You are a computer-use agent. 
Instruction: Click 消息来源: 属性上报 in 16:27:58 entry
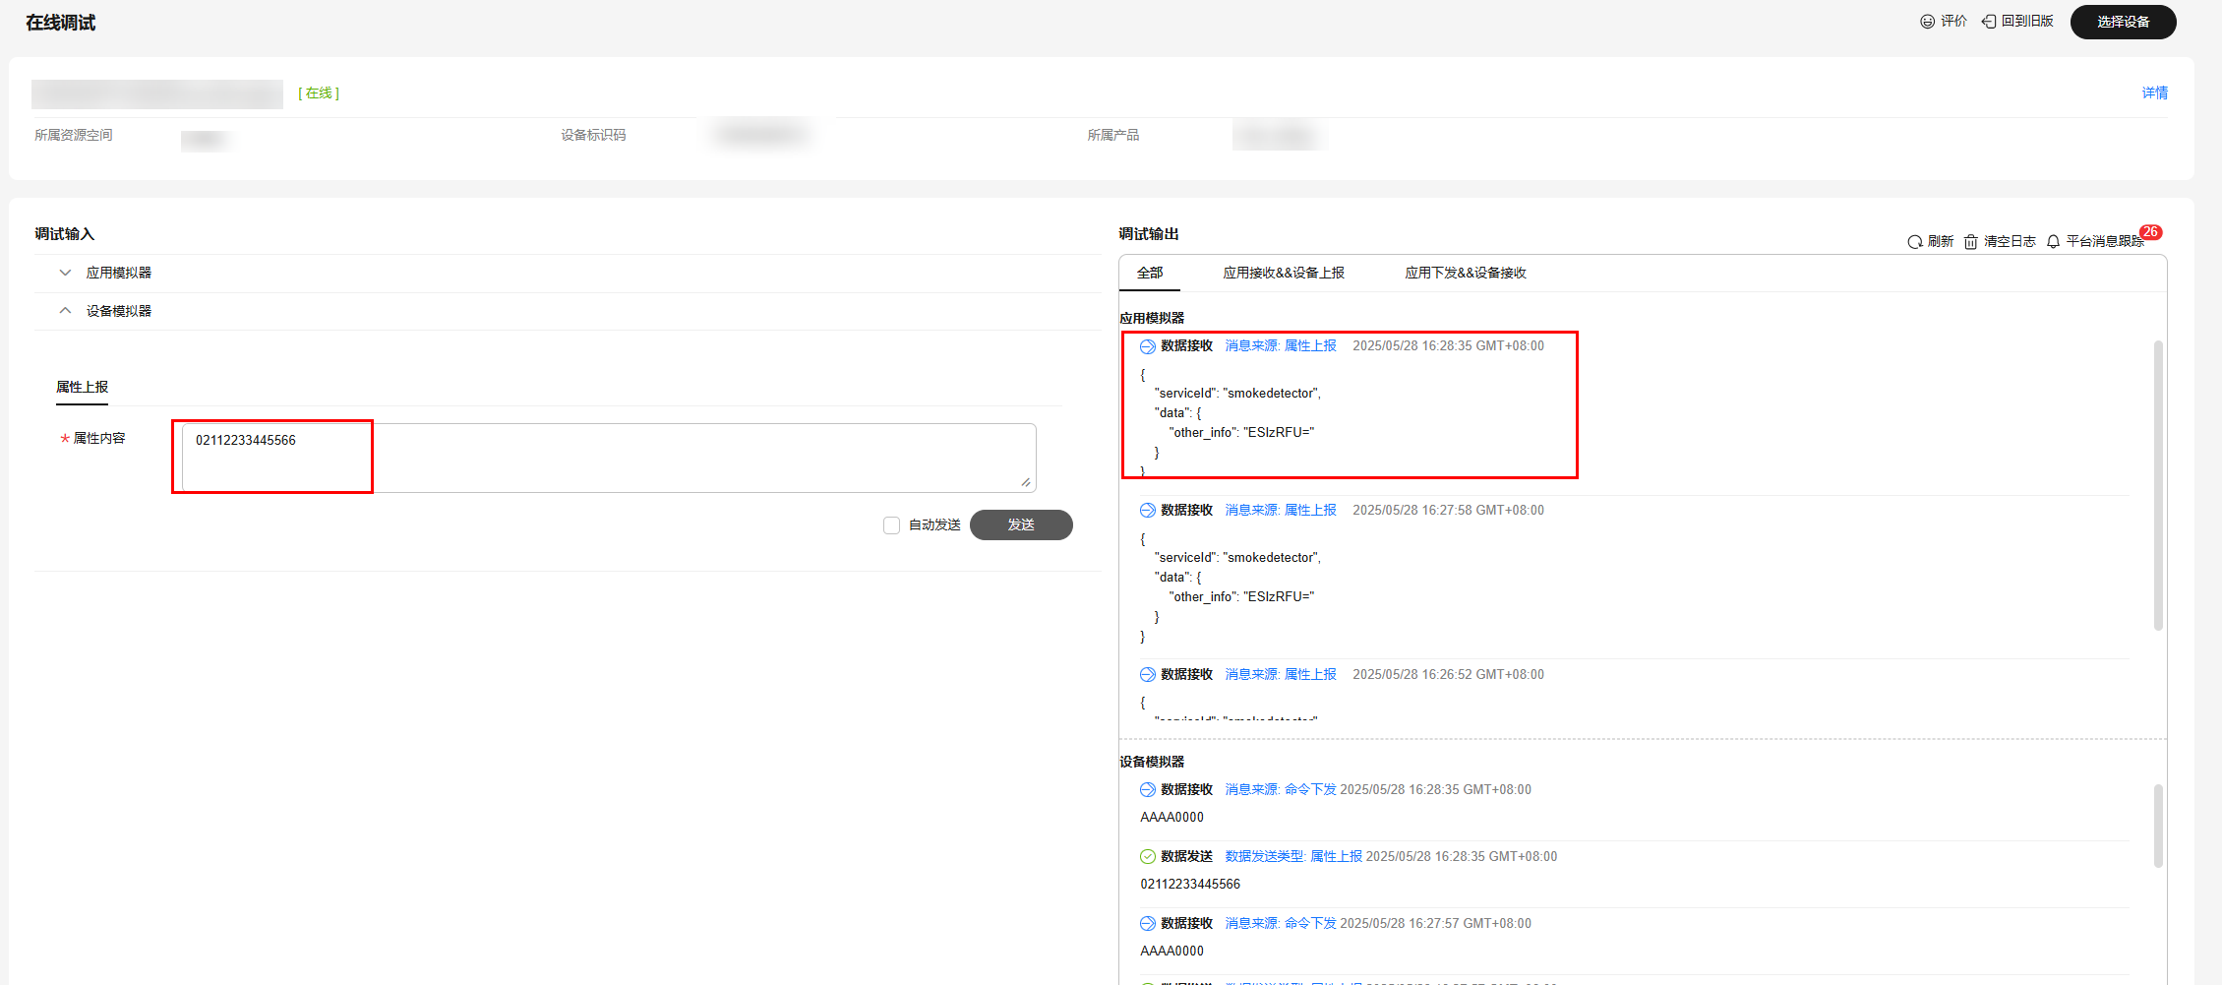tap(1281, 511)
